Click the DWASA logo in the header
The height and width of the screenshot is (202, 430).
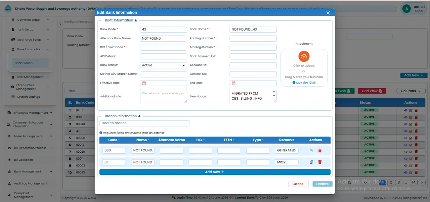click(8, 9)
